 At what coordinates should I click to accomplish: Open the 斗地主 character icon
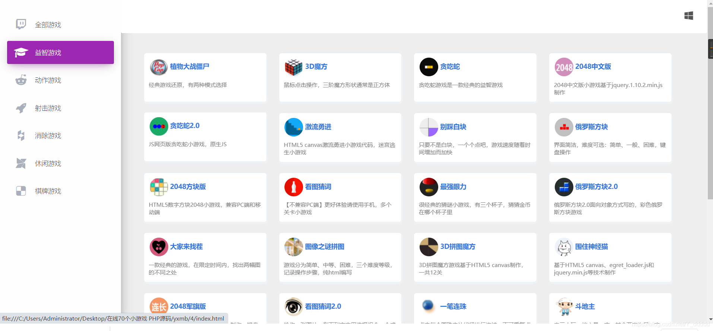[x=564, y=307]
